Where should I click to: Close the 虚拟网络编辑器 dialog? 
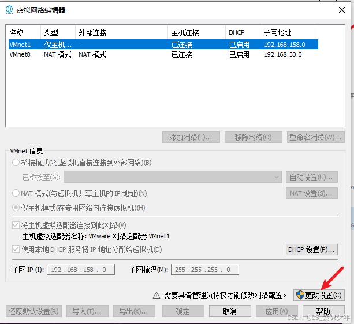tap(341, 10)
